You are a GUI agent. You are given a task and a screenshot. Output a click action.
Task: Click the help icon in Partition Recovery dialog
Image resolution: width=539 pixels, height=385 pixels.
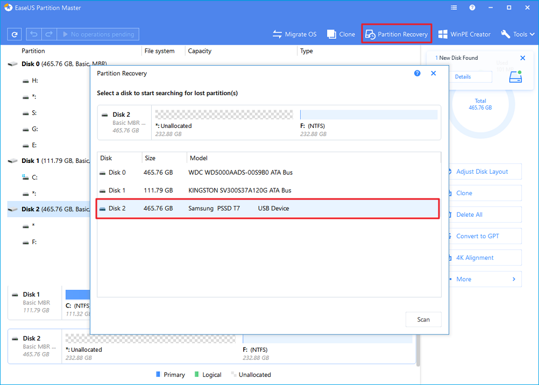pyautogui.click(x=417, y=73)
